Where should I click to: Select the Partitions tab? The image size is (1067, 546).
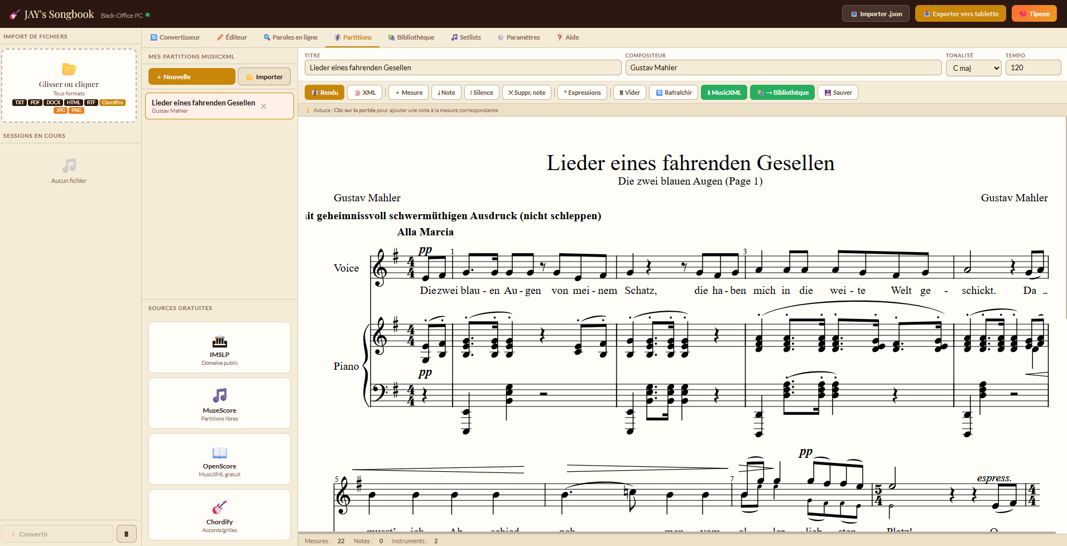point(353,37)
